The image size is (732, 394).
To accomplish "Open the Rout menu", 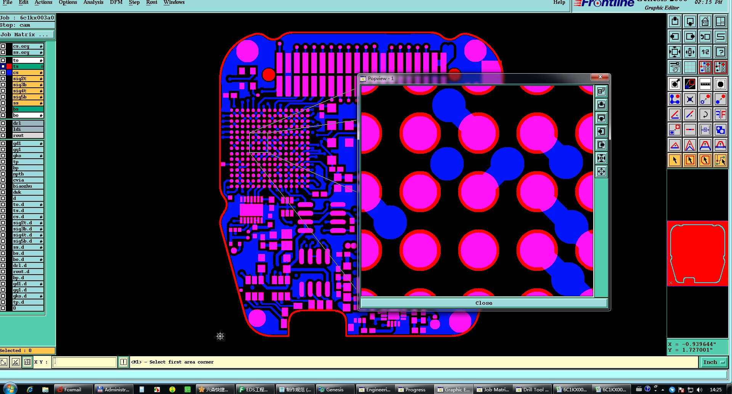I will 152,2.
